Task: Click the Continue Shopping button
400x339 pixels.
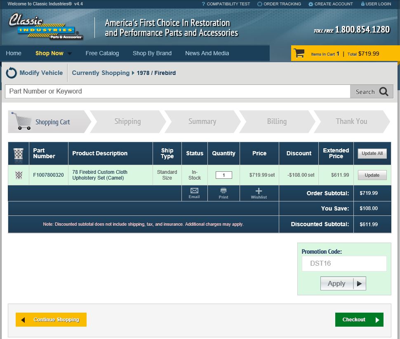Action: (x=51, y=320)
